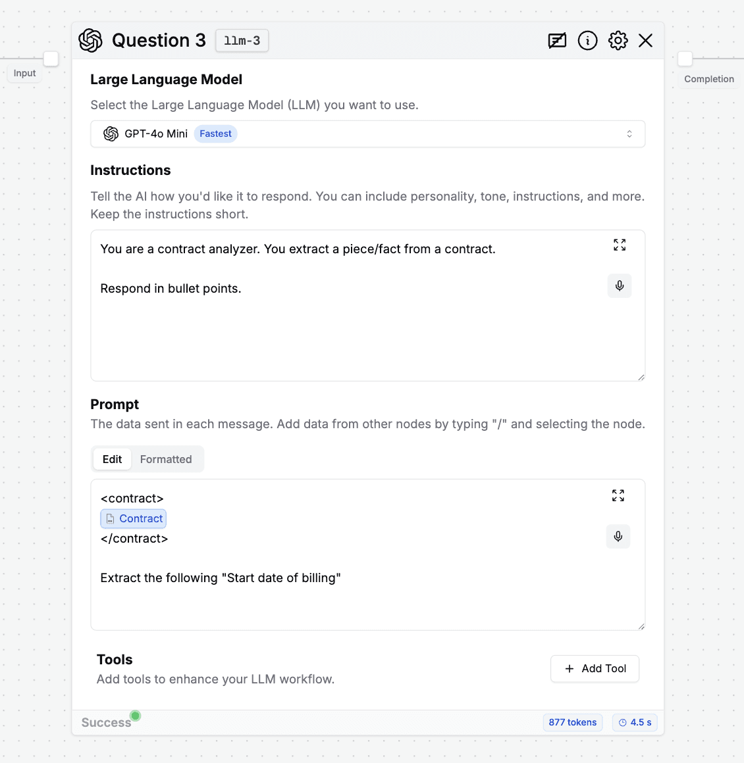Click the Input connector handle

[x=51, y=59]
